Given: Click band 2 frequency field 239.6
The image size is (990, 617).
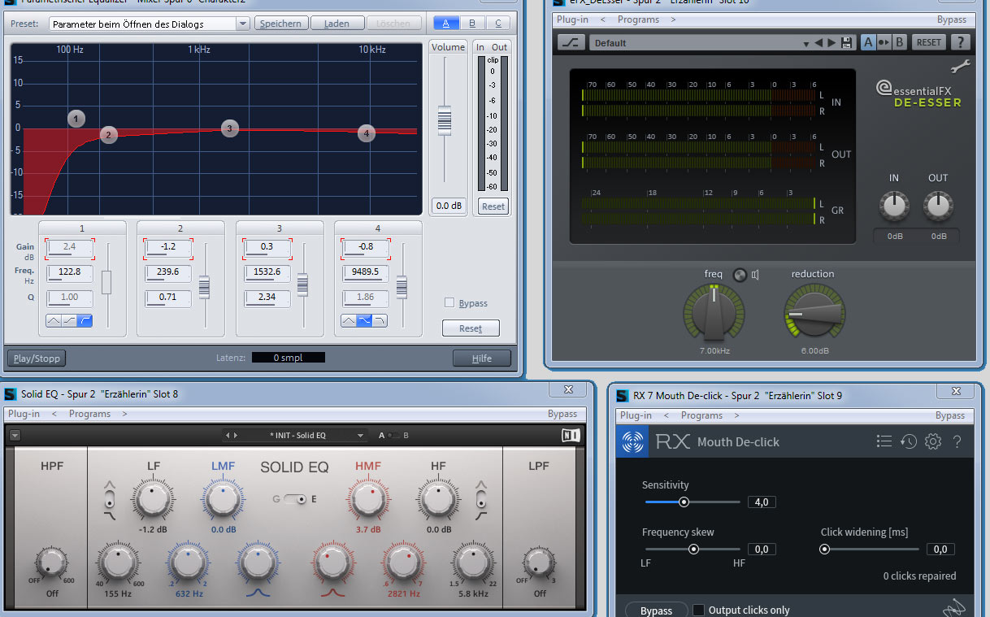Looking at the screenshot, I should pyautogui.click(x=169, y=272).
